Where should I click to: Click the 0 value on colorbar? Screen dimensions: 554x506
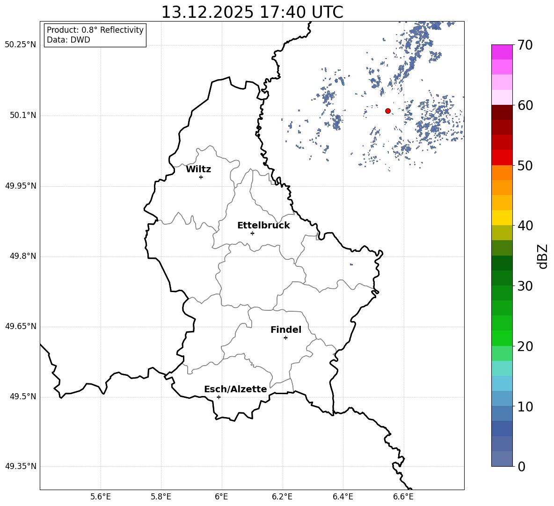(522, 466)
